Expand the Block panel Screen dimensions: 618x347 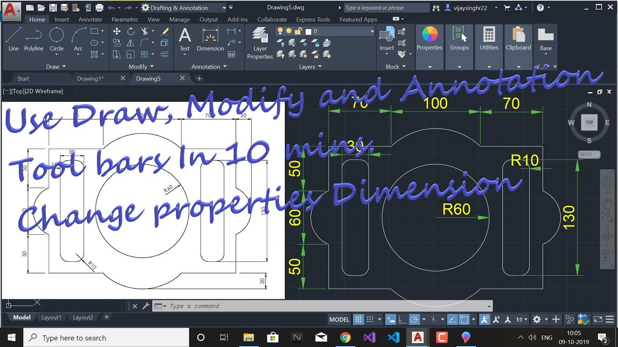click(x=395, y=67)
